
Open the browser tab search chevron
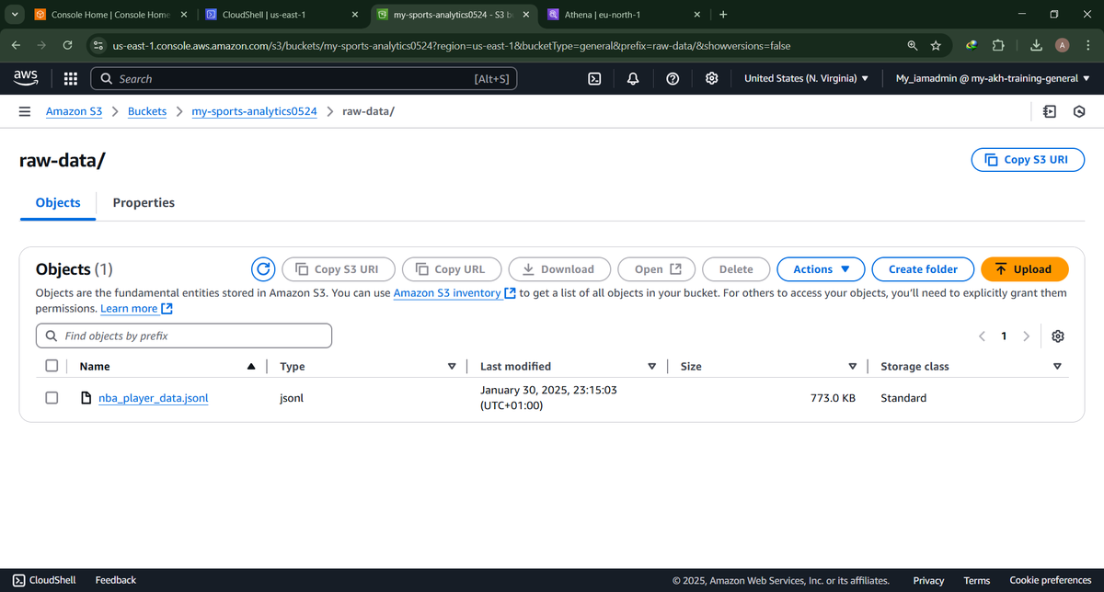pos(15,14)
